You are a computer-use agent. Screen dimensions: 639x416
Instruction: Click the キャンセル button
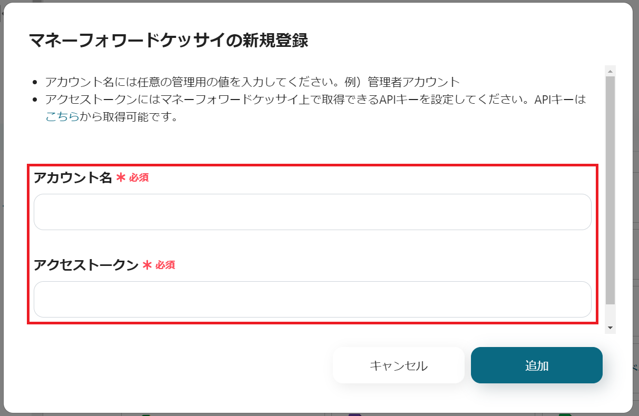point(398,365)
